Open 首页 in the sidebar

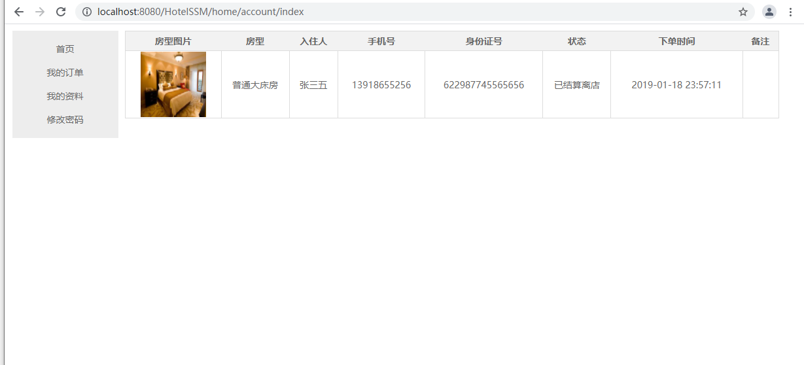pyautogui.click(x=65, y=49)
